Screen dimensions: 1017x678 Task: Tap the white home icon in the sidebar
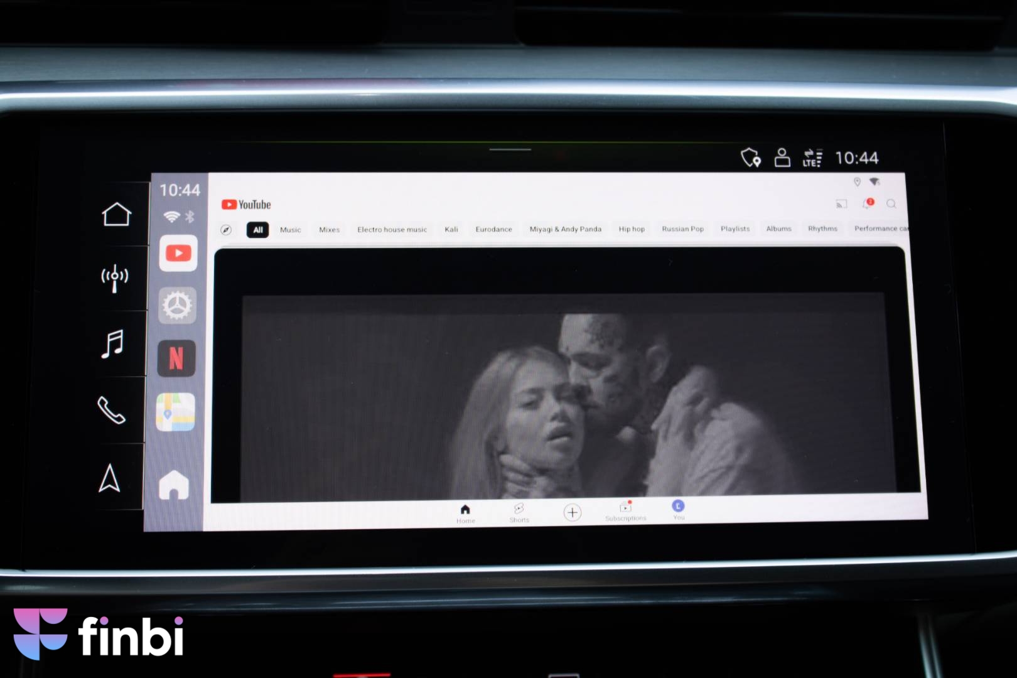(x=174, y=485)
